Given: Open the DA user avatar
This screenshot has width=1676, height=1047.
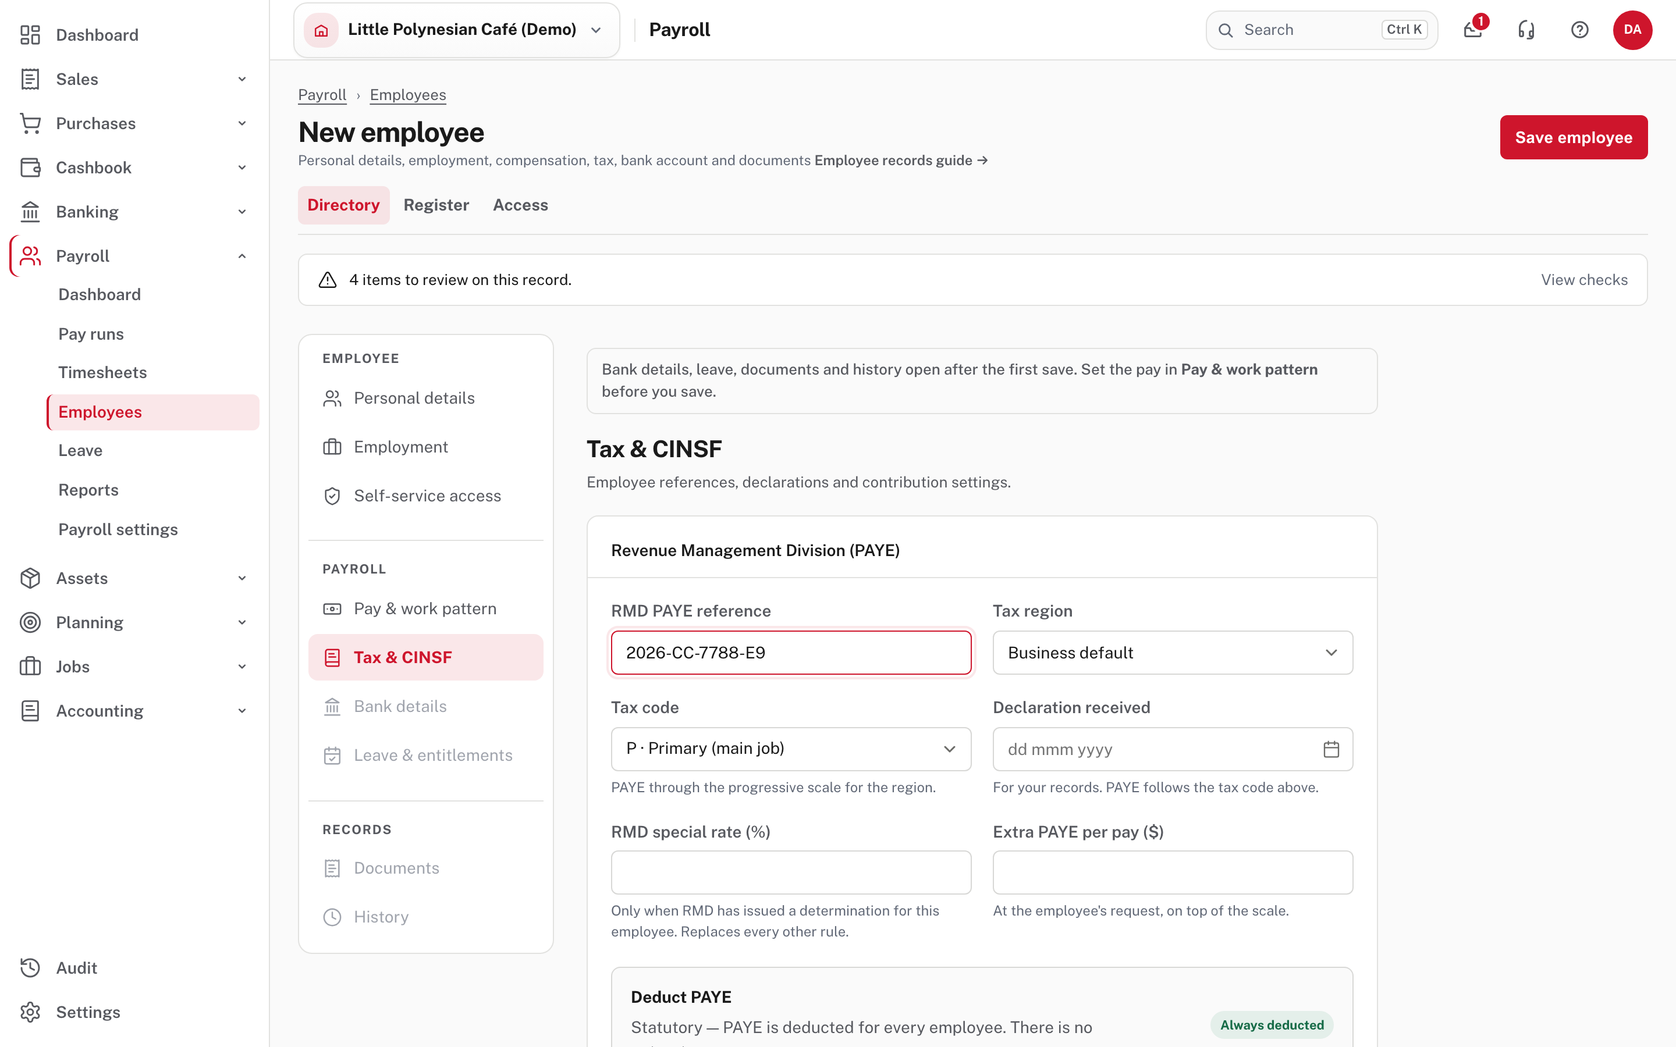Looking at the screenshot, I should (1632, 30).
